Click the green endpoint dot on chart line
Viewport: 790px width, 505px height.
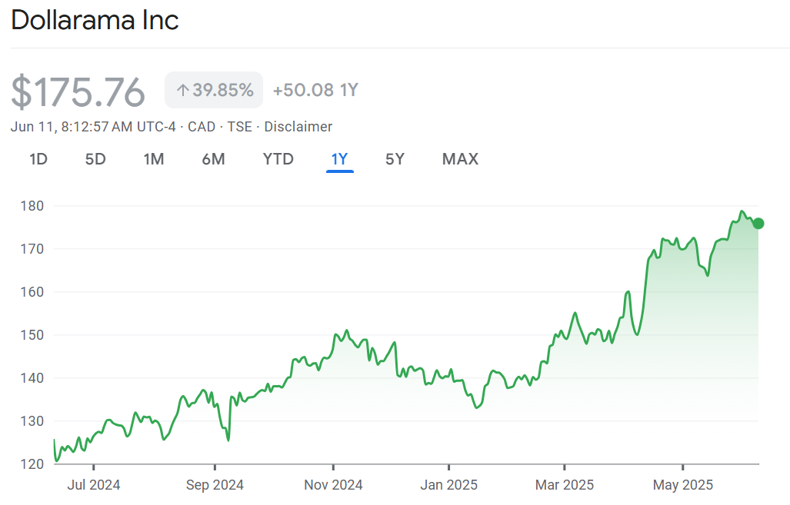[x=758, y=224]
